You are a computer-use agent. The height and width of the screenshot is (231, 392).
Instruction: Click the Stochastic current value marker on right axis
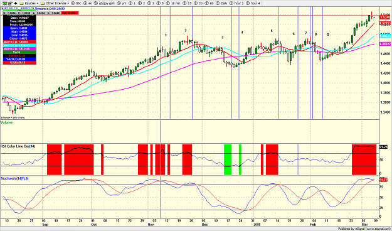383,180
